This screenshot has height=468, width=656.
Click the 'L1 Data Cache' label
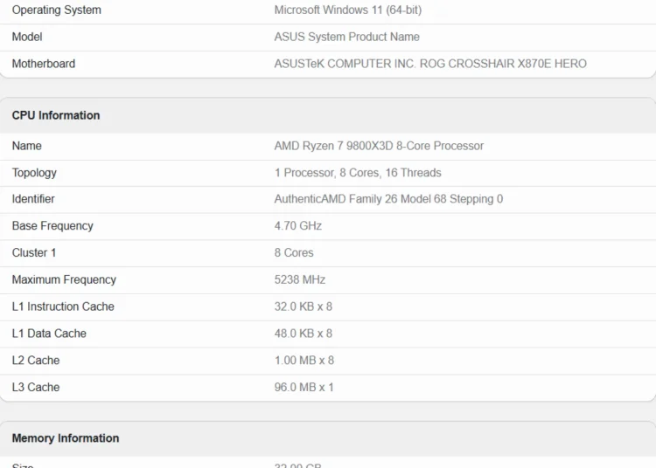(x=49, y=334)
